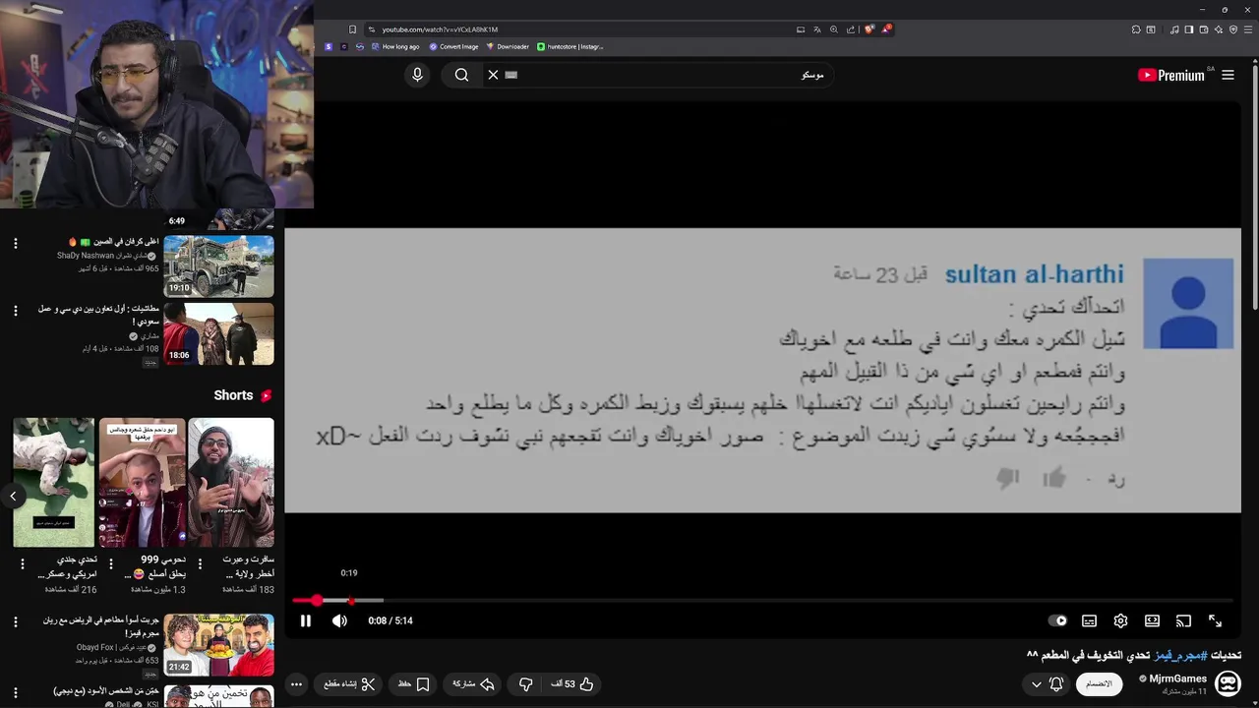Viewport: 1259px width, 708px height.
Task: Open options for 'خنن من الشخص الأسود'
Action: (16, 690)
